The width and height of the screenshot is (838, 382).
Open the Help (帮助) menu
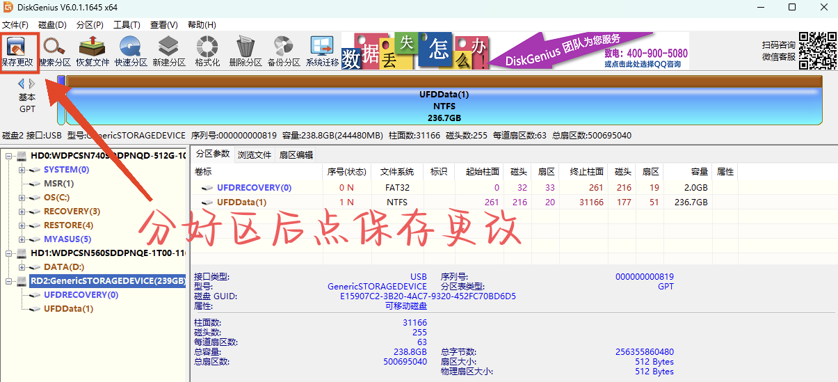pos(202,24)
